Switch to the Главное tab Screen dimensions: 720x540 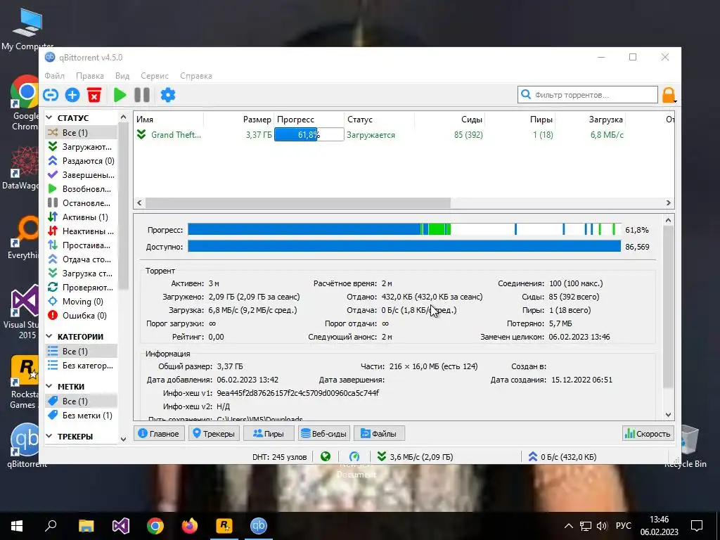[159, 433]
